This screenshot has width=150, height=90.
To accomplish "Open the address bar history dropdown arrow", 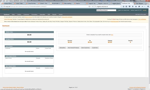I will (x=91, y=6).
